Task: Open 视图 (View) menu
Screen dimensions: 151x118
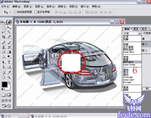Action: 73,7
